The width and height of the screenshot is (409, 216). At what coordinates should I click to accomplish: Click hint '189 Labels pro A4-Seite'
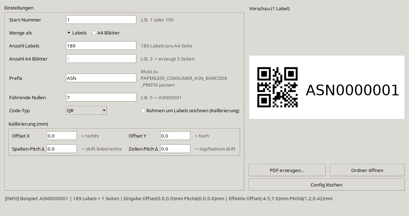(166, 46)
